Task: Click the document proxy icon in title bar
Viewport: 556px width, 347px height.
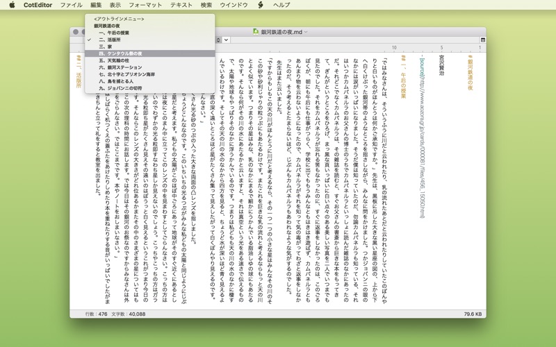Action: 256,31
